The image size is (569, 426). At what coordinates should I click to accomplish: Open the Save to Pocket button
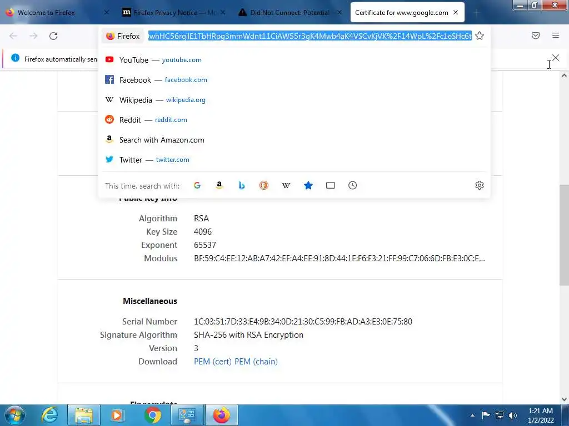[536, 35]
